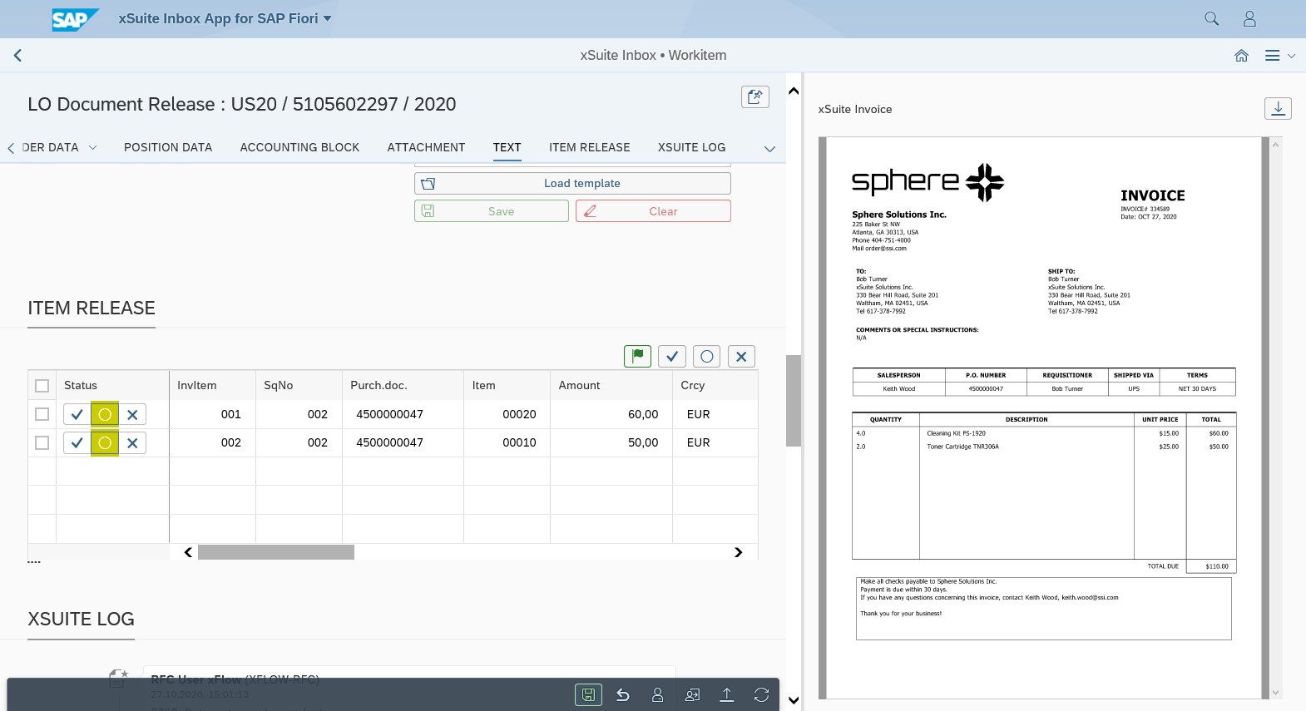Click the open-in-new-window icon beside document title
The width and height of the screenshot is (1306, 711).
pyautogui.click(x=754, y=96)
